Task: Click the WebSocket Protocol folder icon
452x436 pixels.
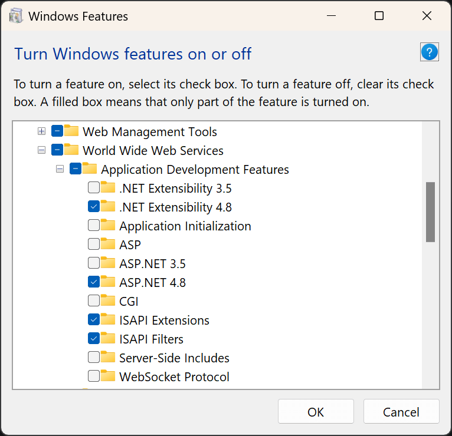Action: (108, 375)
